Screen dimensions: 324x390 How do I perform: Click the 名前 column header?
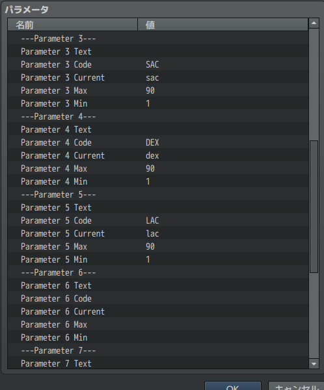72,25
